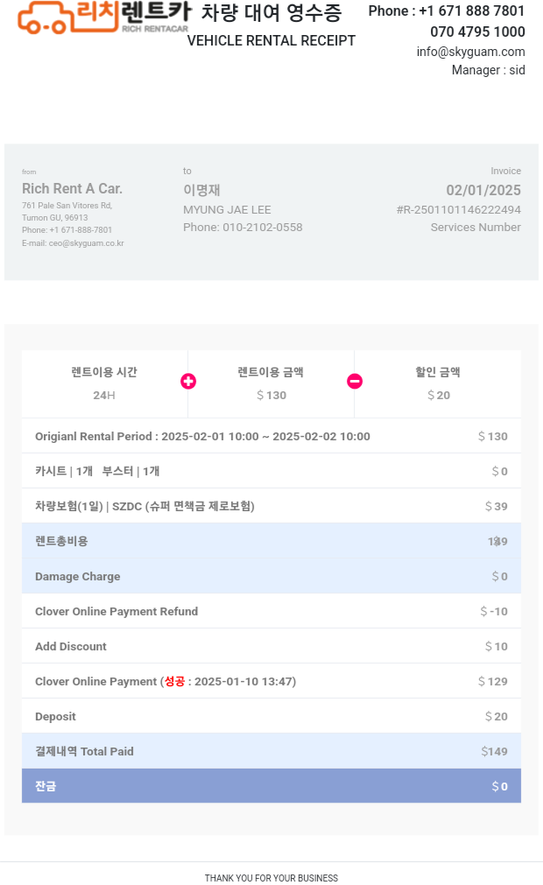The height and width of the screenshot is (885, 543).
Task: Select the invoice number #R-2501101146222494
Action: click(x=458, y=210)
